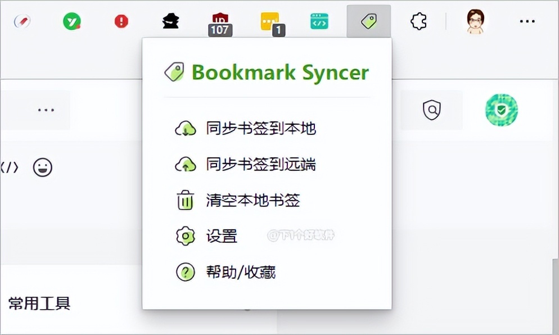Viewport: 559px width, 335px height.
Task: Click the question mark help icon
Action: 186,272
